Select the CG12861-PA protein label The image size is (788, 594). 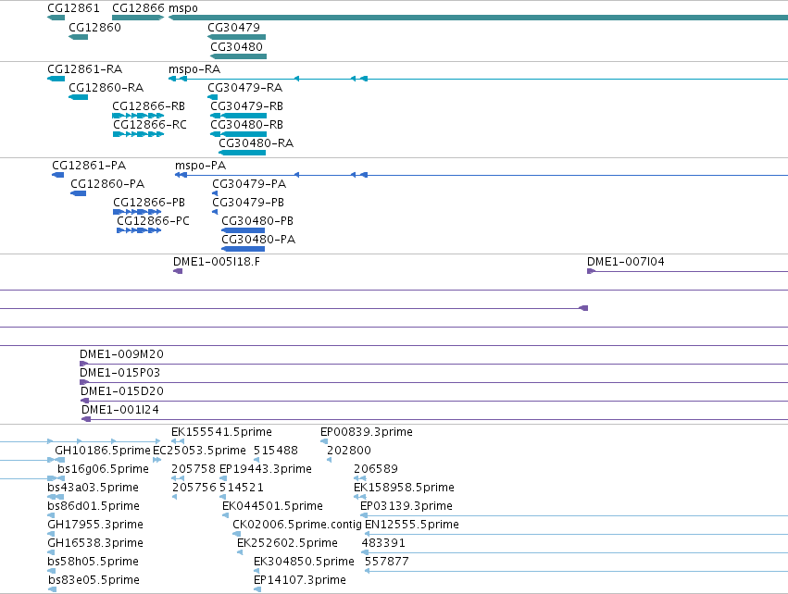[89, 166]
